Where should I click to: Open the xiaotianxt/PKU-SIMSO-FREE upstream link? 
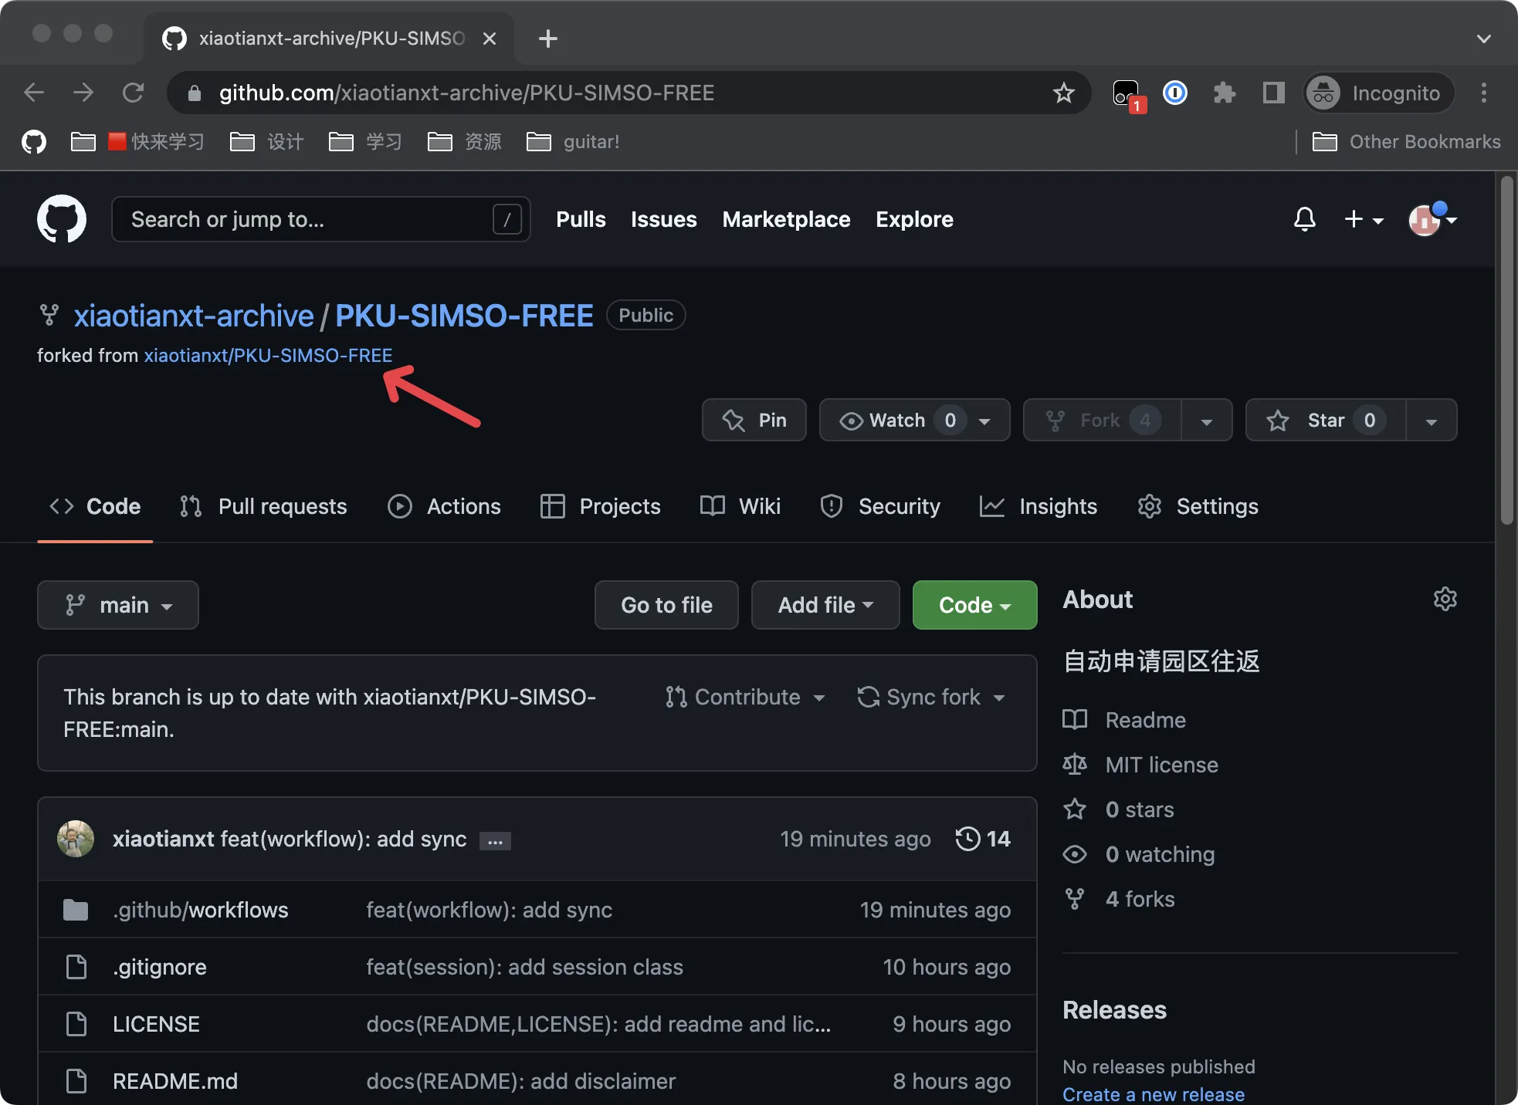click(x=268, y=356)
